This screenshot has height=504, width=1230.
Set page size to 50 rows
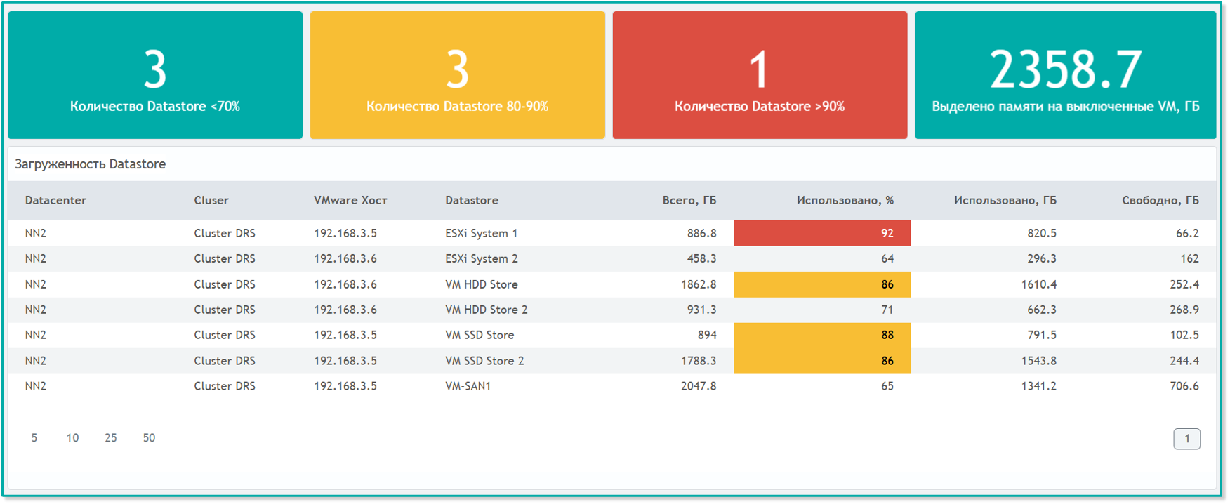pyautogui.click(x=149, y=438)
